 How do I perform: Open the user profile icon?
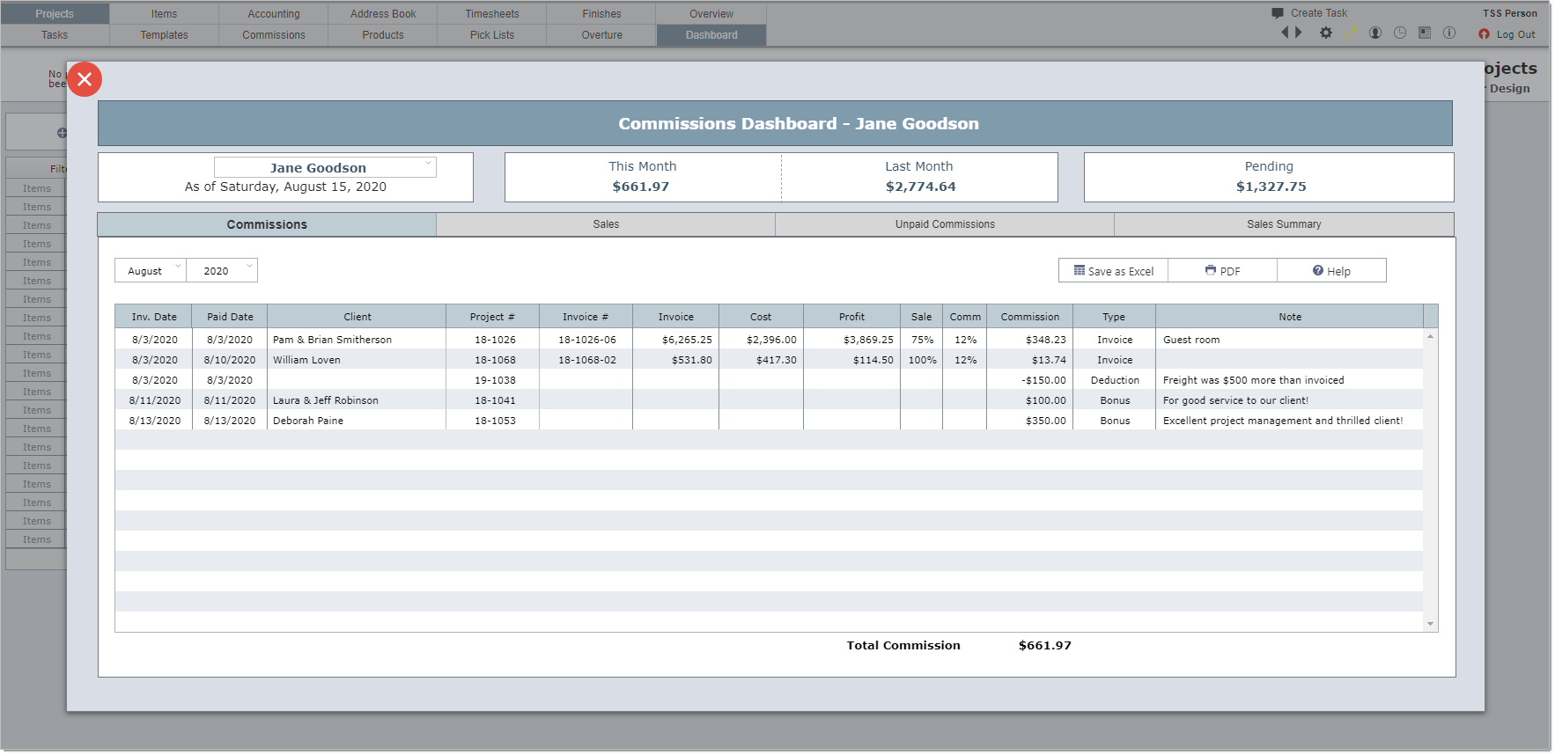coord(1375,33)
